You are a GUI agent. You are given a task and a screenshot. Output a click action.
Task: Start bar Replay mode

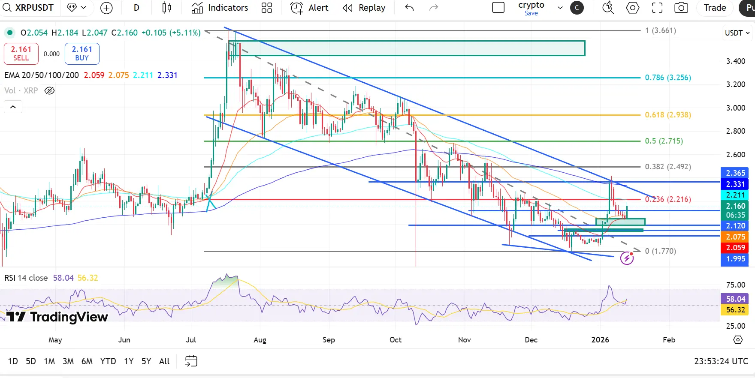pos(364,8)
